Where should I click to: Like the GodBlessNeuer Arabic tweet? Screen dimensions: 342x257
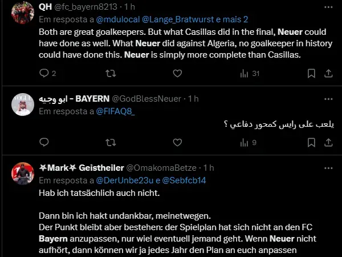click(178, 143)
